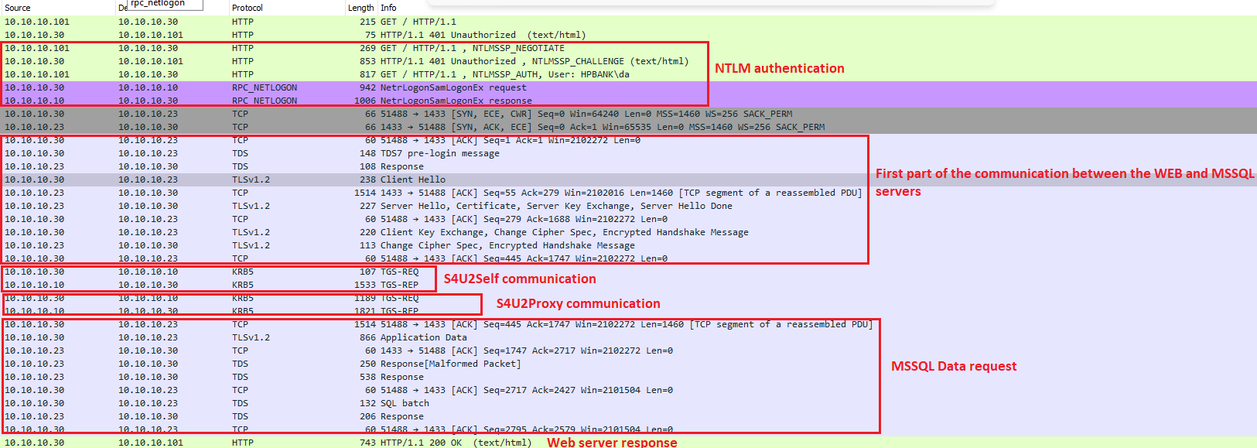This screenshot has height=448, width=1257.
Task: Select the first GET / HTTP/1.1 packet
Action: tap(418, 22)
